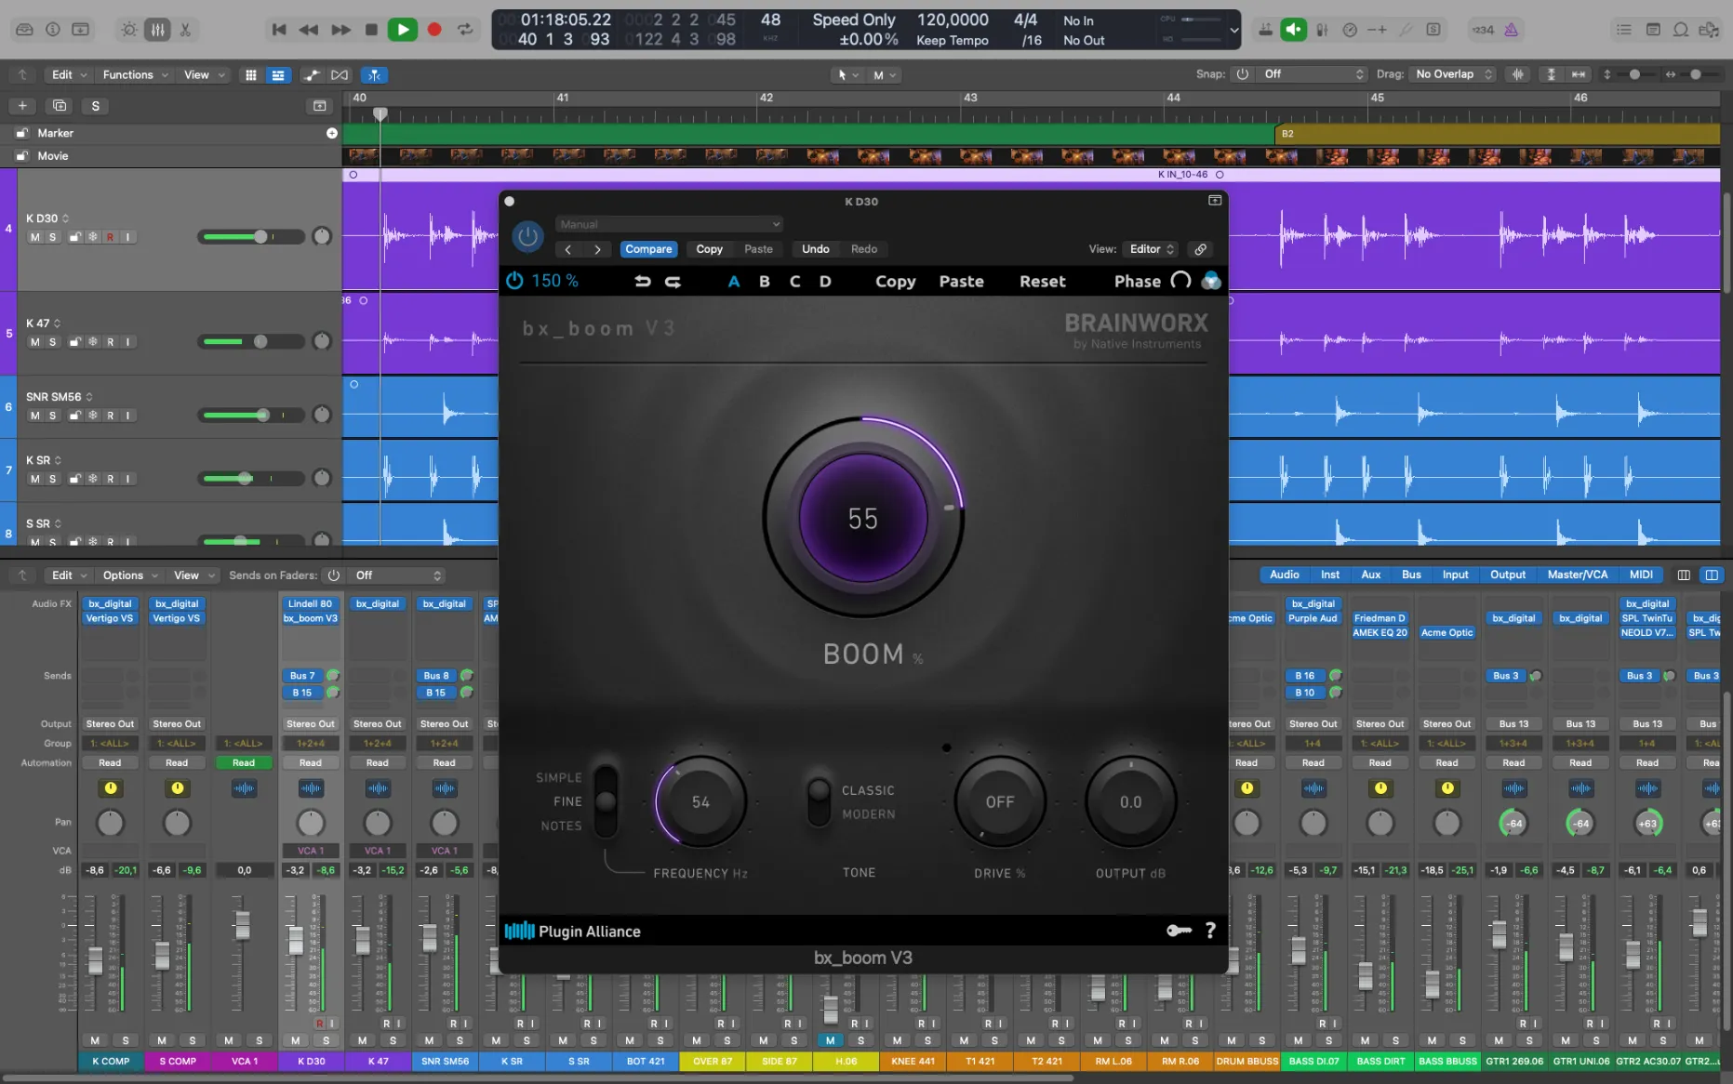Screen dimensions: 1733x1084
Task: Open the Tracks area View menu
Action: (205, 74)
